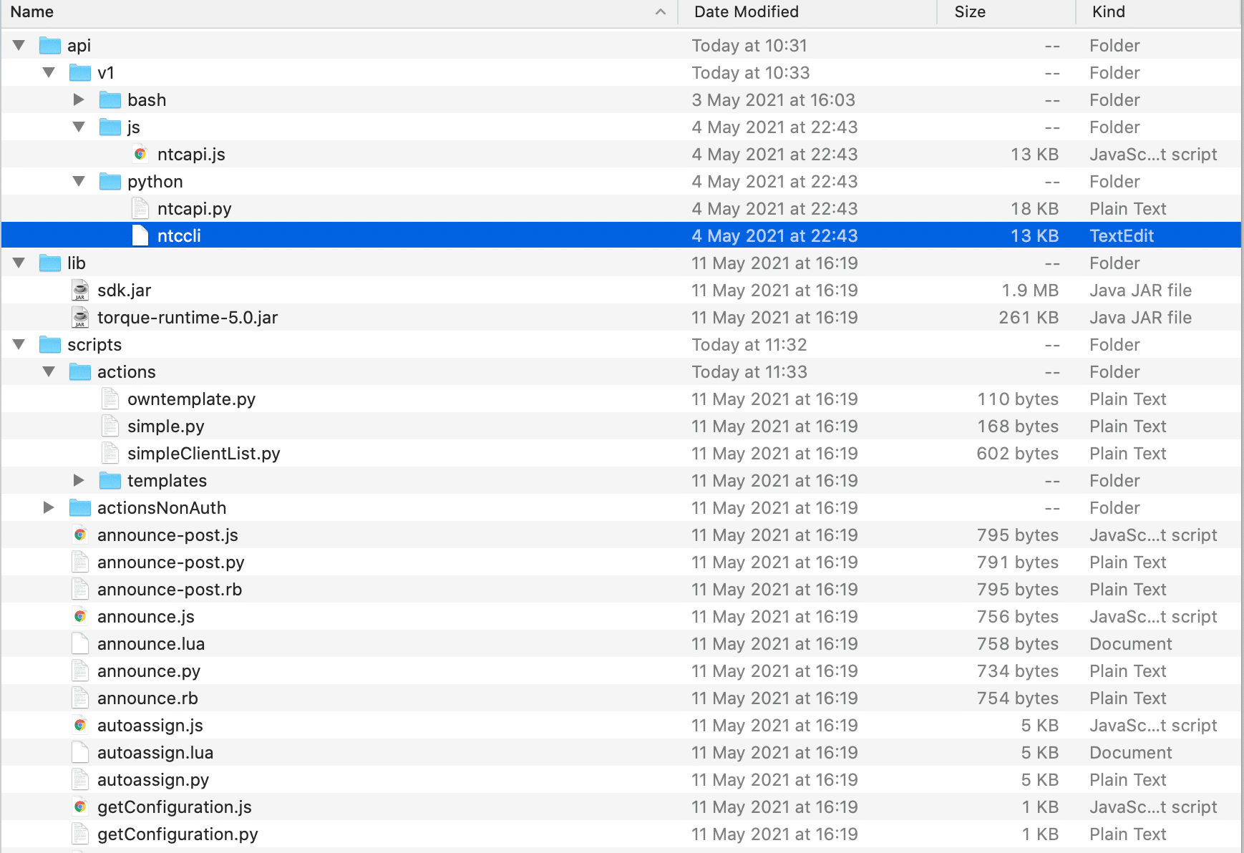Screen dimensions: 1244x853
Task: Click the api folder icon
Action: [50, 46]
